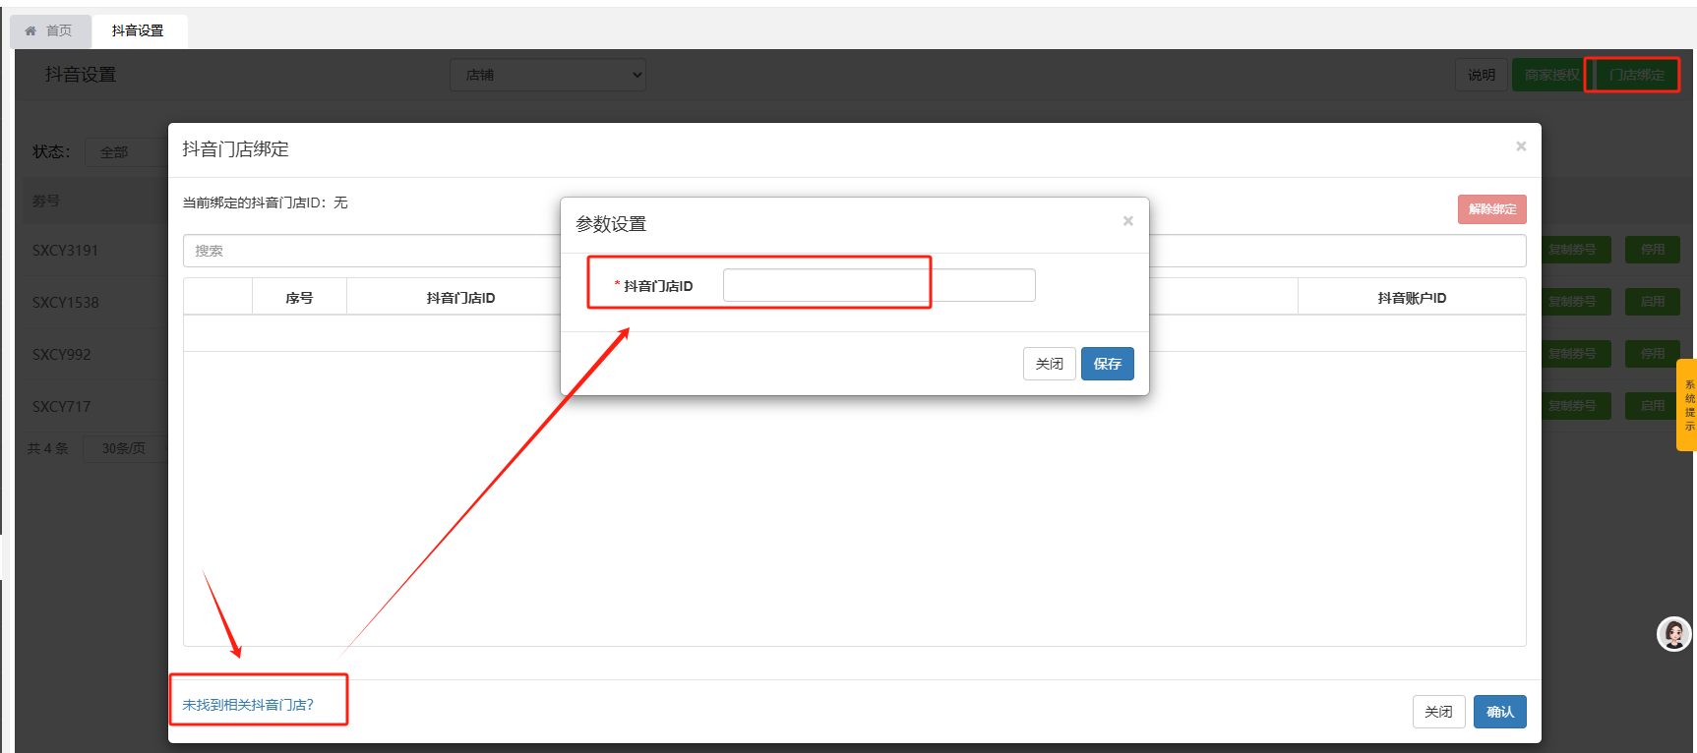Click 停用 for row SXCY992
Image resolution: width=1697 pixels, height=753 pixels.
(x=1653, y=354)
